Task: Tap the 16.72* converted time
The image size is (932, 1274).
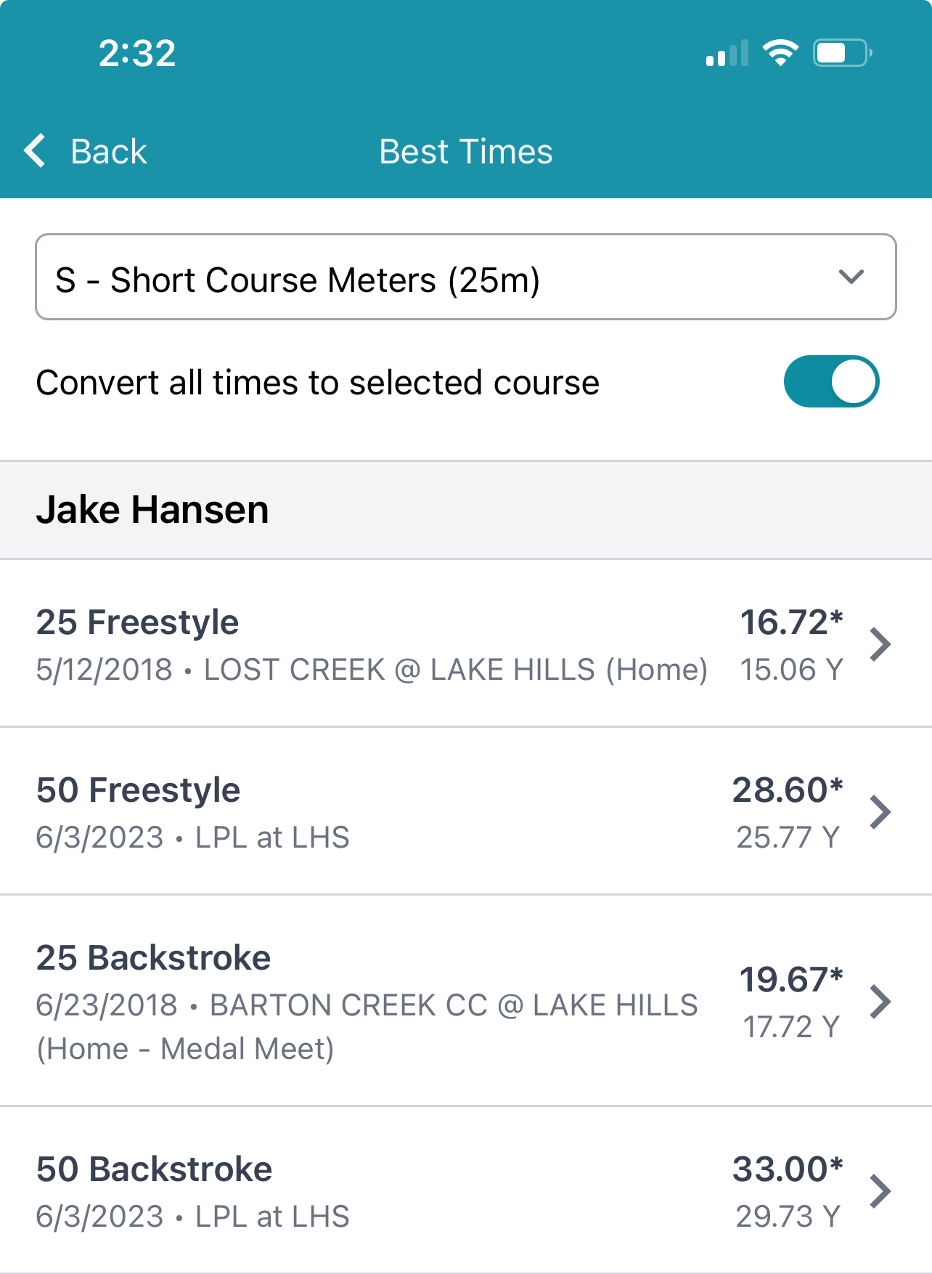Action: point(791,622)
